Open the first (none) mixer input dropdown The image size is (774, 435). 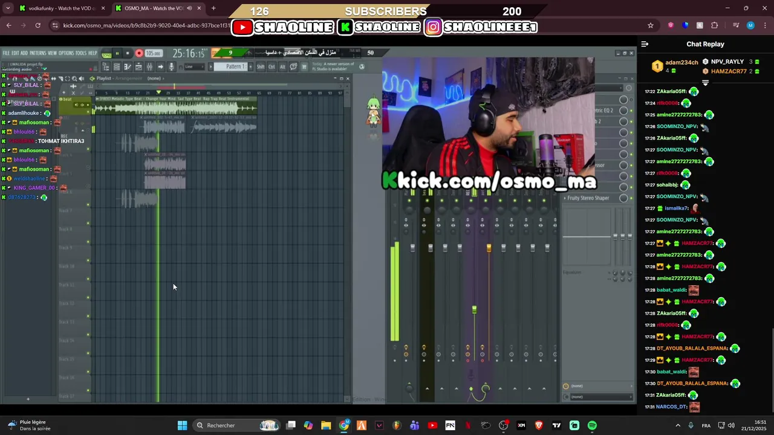[x=598, y=386]
